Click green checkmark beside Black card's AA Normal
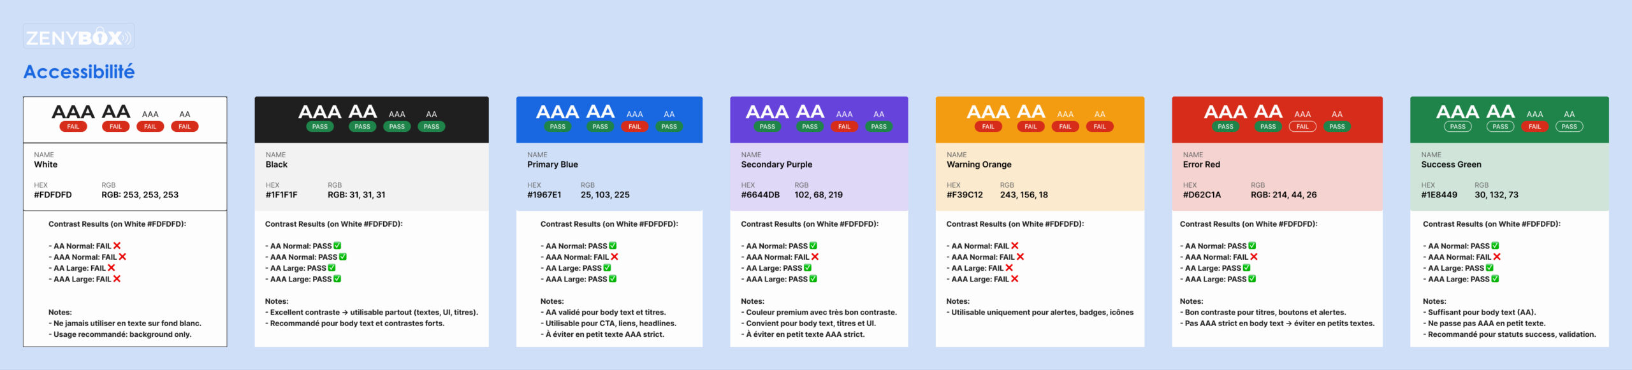This screenshot has height=370, width=1632. (x=337, y=246)
